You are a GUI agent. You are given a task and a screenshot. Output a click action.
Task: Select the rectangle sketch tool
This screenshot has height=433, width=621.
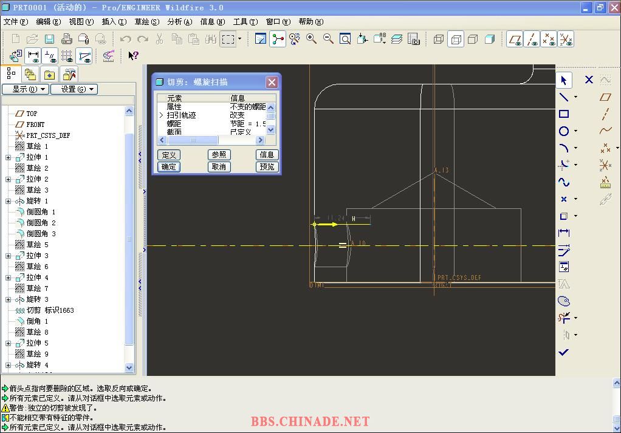click(x=564, y=114)
